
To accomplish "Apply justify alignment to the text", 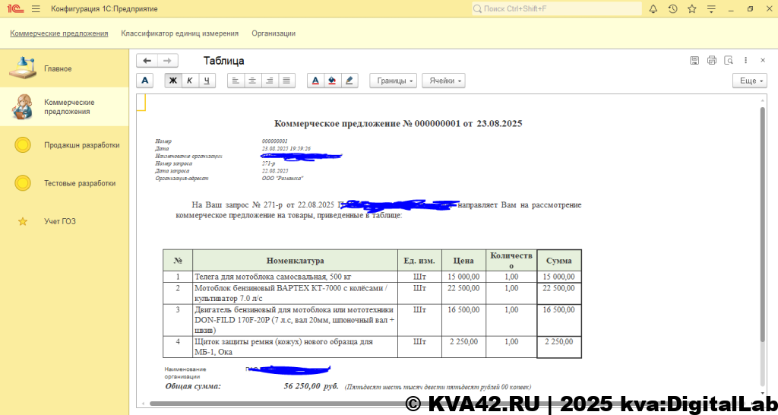I will tap(286, 81).
